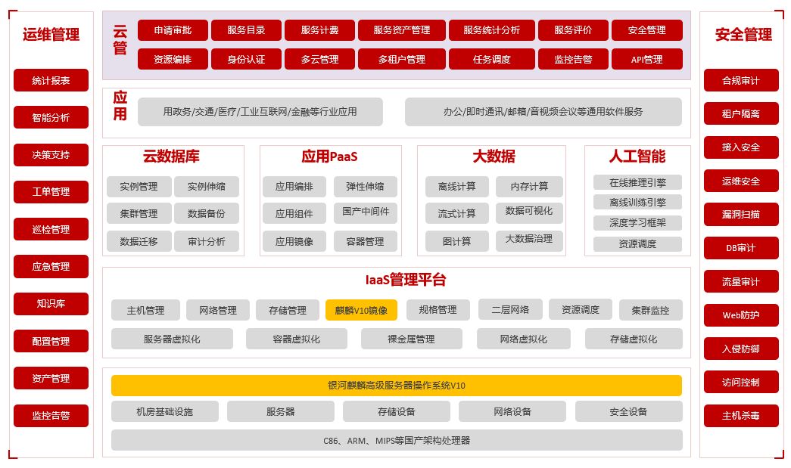The image size is (791, 468).
Task: Open the 配置管理 box
Action: click(x=51, y=341)
